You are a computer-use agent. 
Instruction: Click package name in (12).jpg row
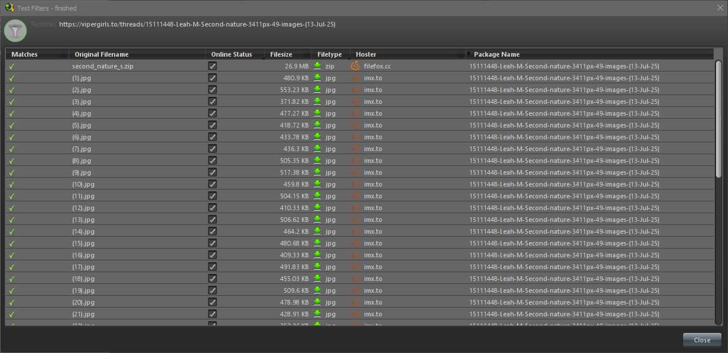pyautogui.click(x=564, y=208)
